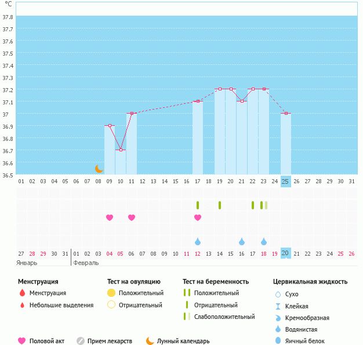
Task: Click the Лунный календарь moon icon in legend
Action: [150, 341]
